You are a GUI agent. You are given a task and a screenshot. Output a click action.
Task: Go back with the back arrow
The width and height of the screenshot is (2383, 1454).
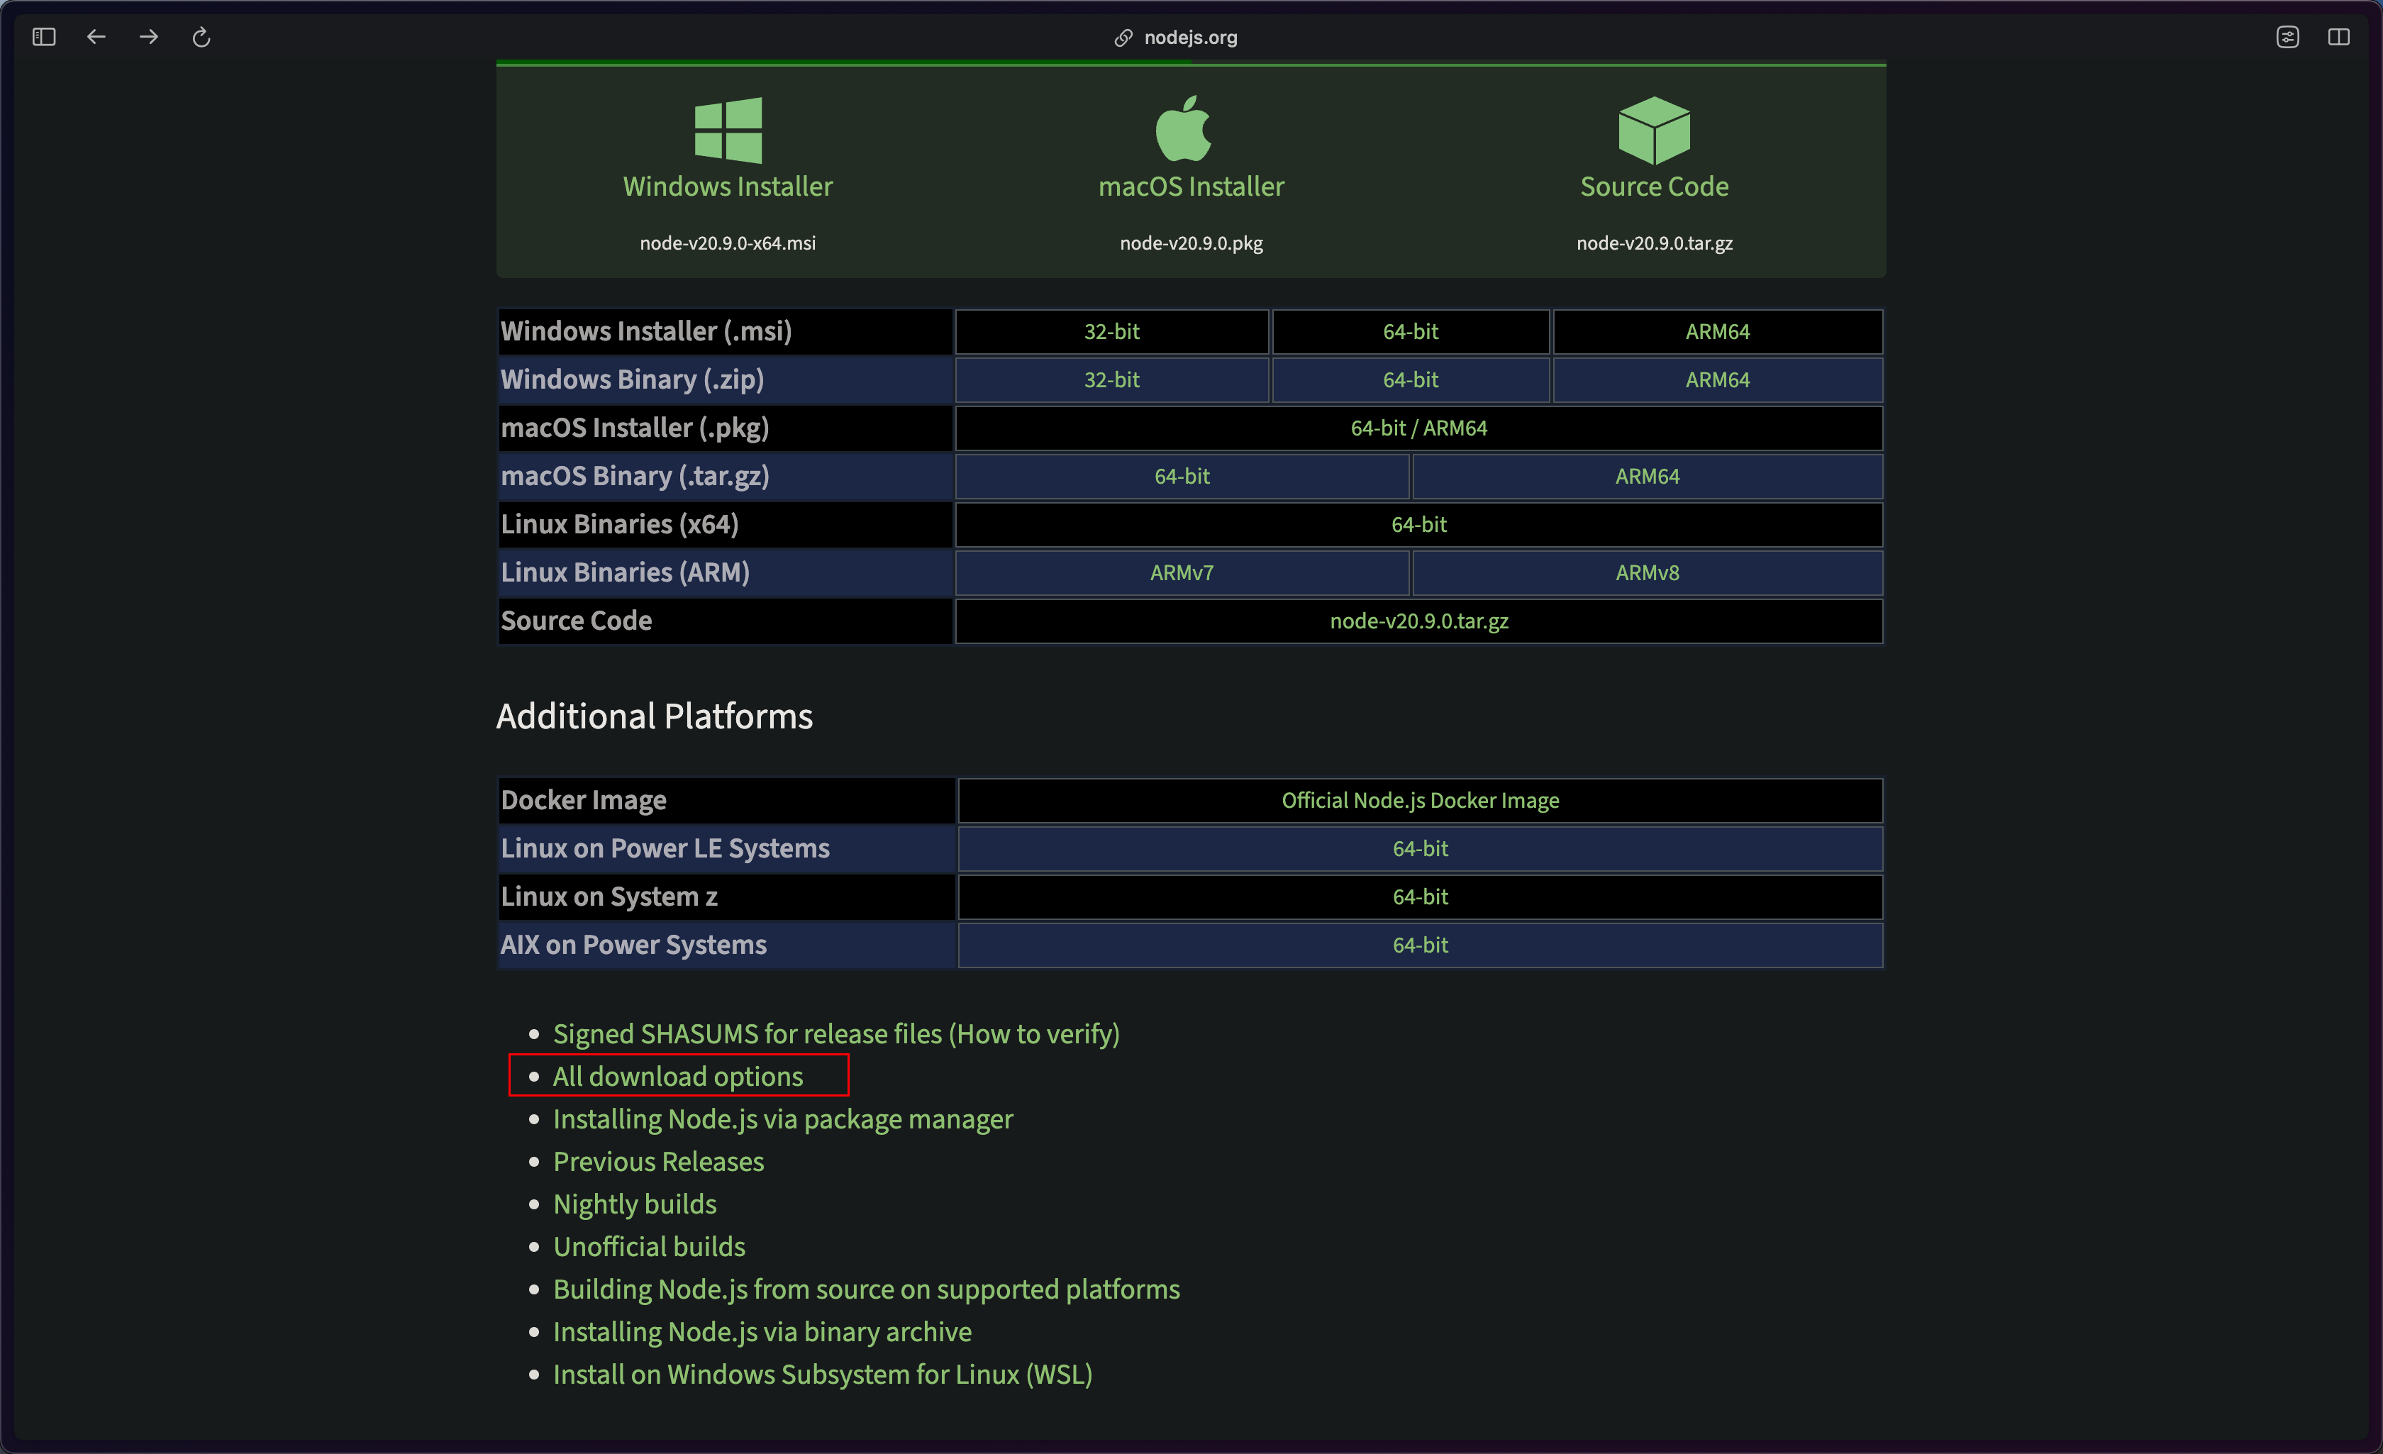96,37
